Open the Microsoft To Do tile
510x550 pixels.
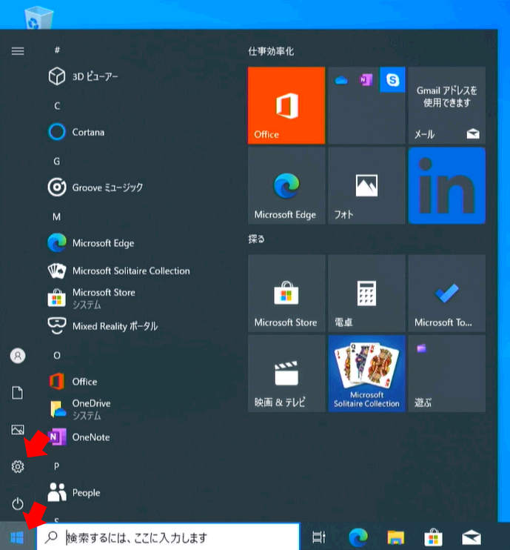(446, 294)
